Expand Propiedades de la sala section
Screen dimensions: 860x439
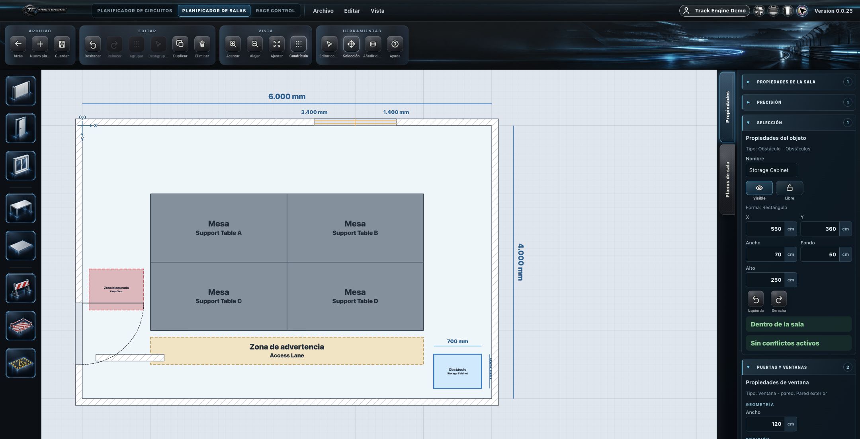(x=798, y=82)
